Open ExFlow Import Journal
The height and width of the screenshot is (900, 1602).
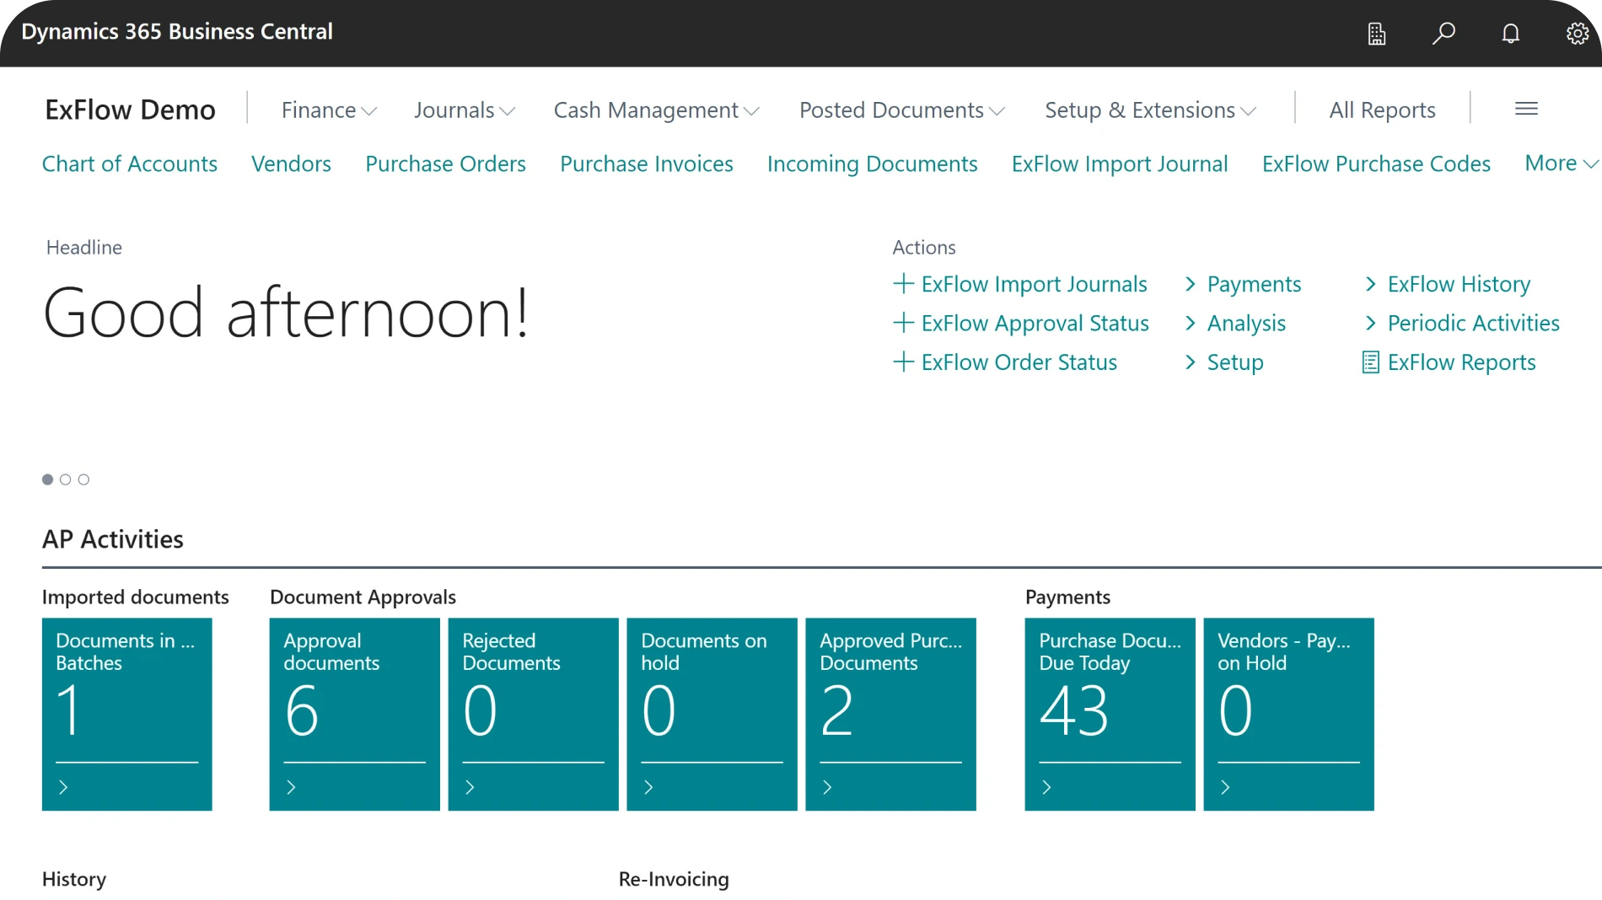(1120, 163)
